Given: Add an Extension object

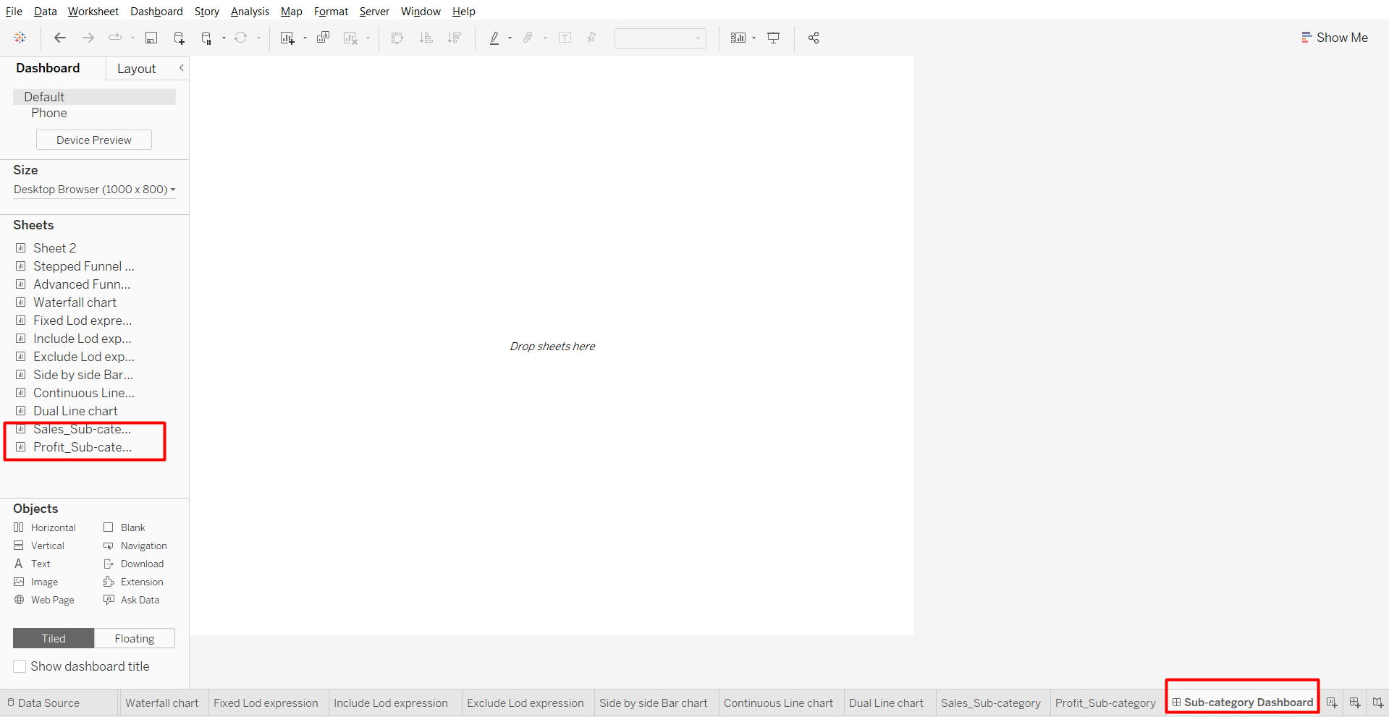Looking at the screenshot, I should 134,582.
